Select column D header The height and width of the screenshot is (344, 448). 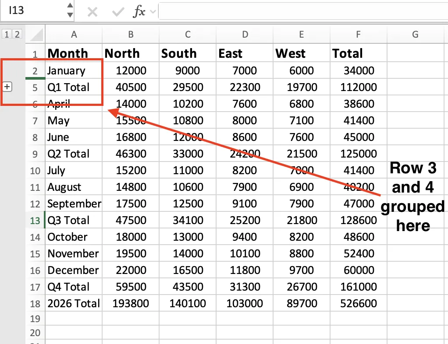coord(245,35)
